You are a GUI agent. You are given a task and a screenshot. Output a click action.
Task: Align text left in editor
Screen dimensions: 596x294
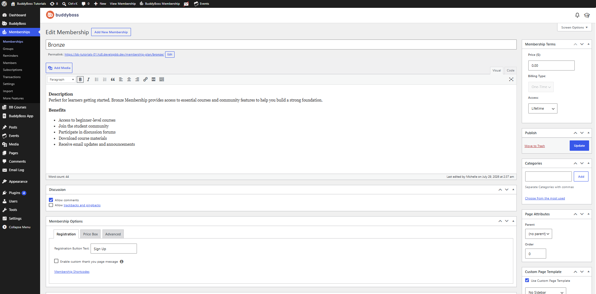coord(121,80)
